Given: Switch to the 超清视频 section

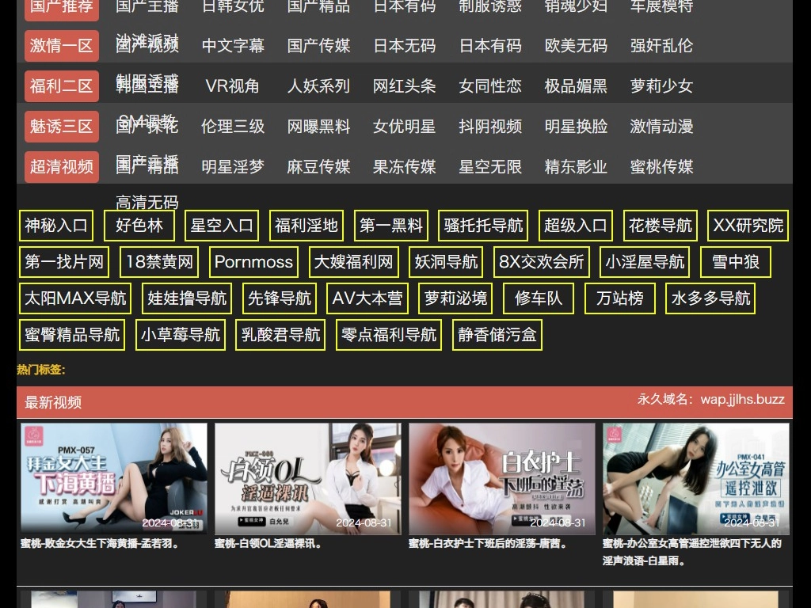Looking at the screenshot, I should tap(61, 167).
